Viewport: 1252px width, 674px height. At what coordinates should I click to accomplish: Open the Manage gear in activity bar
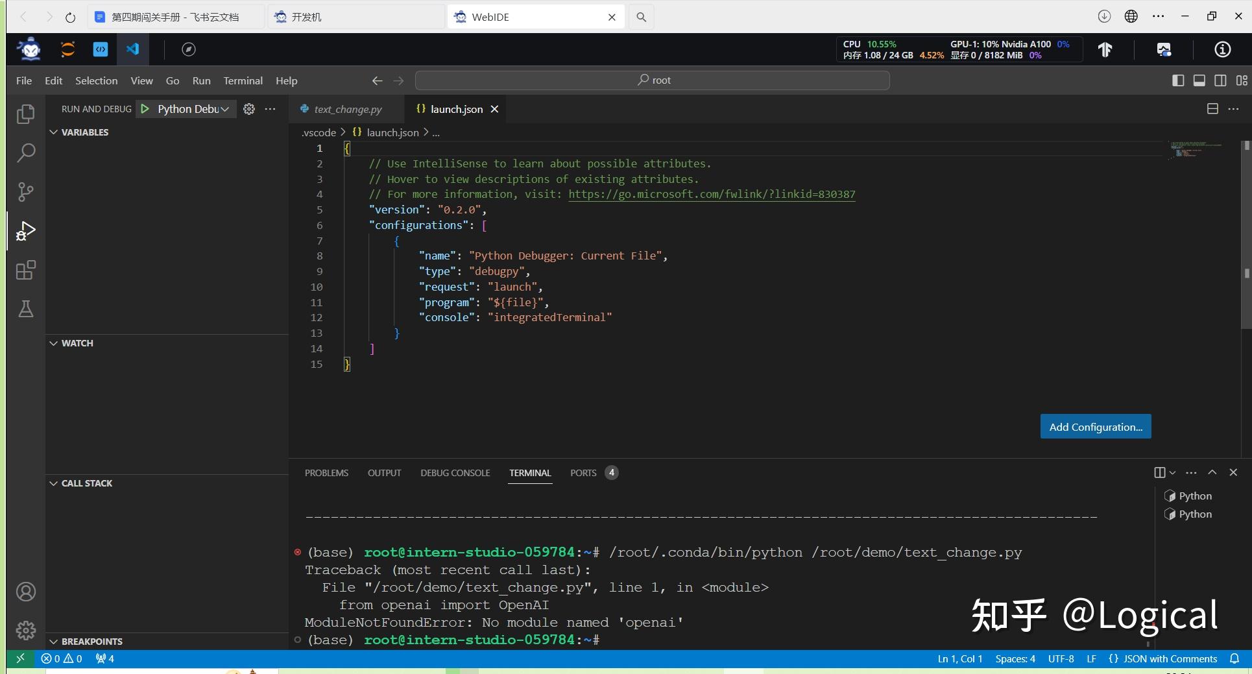click(x=25, y=630)
